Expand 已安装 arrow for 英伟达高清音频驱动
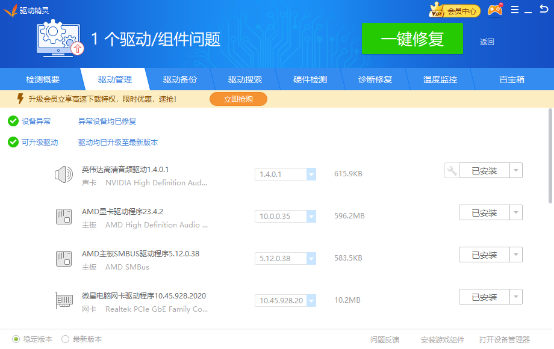Screen dimensions: 554x349 [516, 170]
